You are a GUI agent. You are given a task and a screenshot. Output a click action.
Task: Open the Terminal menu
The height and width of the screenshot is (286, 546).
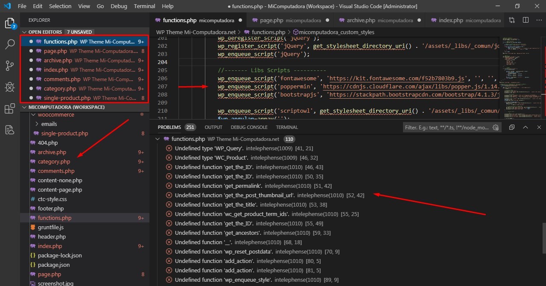coord(145,6)
